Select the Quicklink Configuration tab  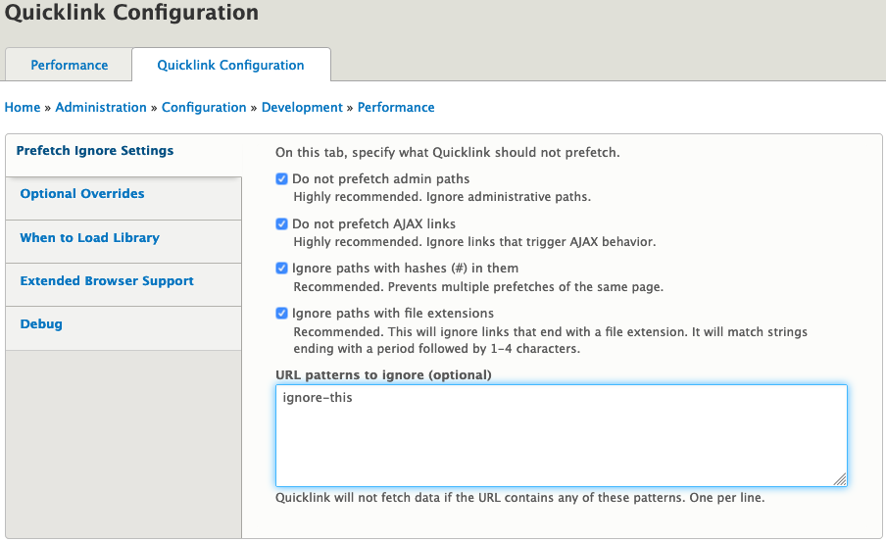click(x=230, y=66)
